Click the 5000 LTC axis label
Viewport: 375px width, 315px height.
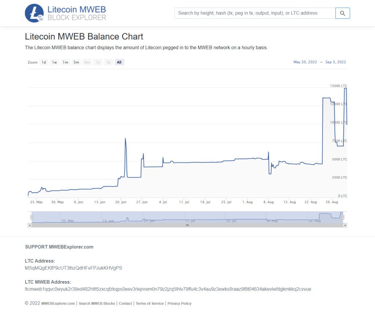click(x=339, y=159)
